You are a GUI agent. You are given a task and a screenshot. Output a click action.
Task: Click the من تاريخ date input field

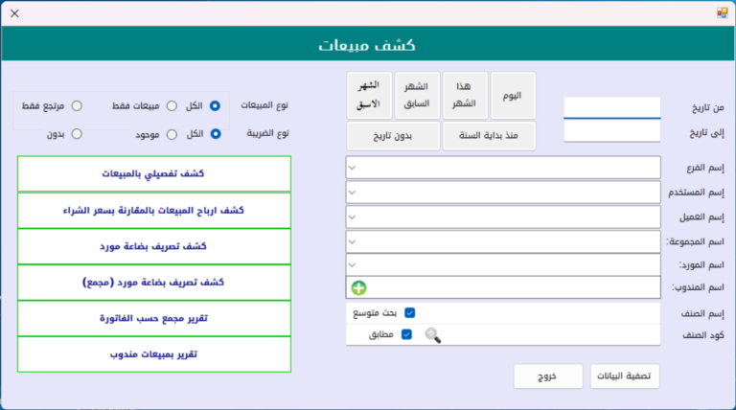point(611,107)
